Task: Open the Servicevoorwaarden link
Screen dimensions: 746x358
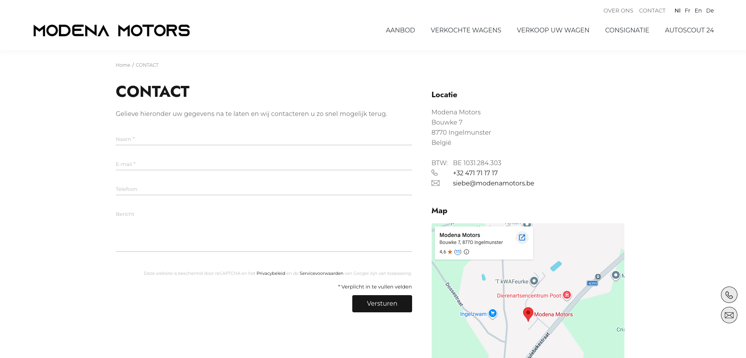Action: [x=321, y=273]
